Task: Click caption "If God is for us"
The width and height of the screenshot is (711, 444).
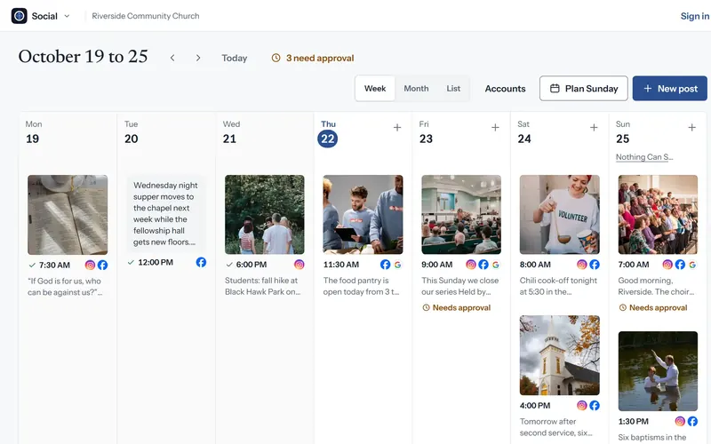Action: (65, 287)
